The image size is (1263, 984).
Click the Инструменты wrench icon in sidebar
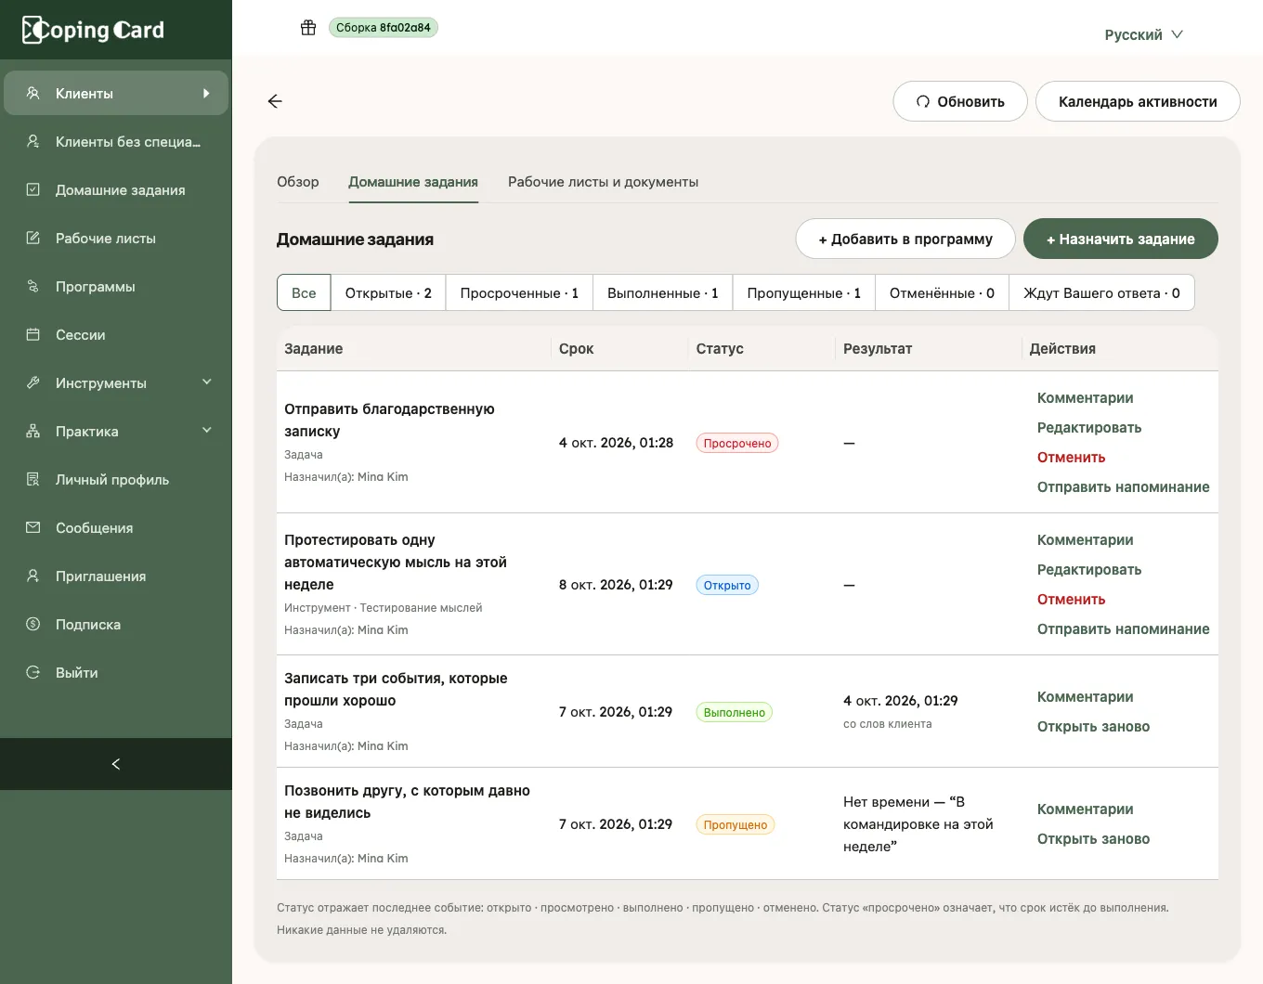tap(33, 382)
